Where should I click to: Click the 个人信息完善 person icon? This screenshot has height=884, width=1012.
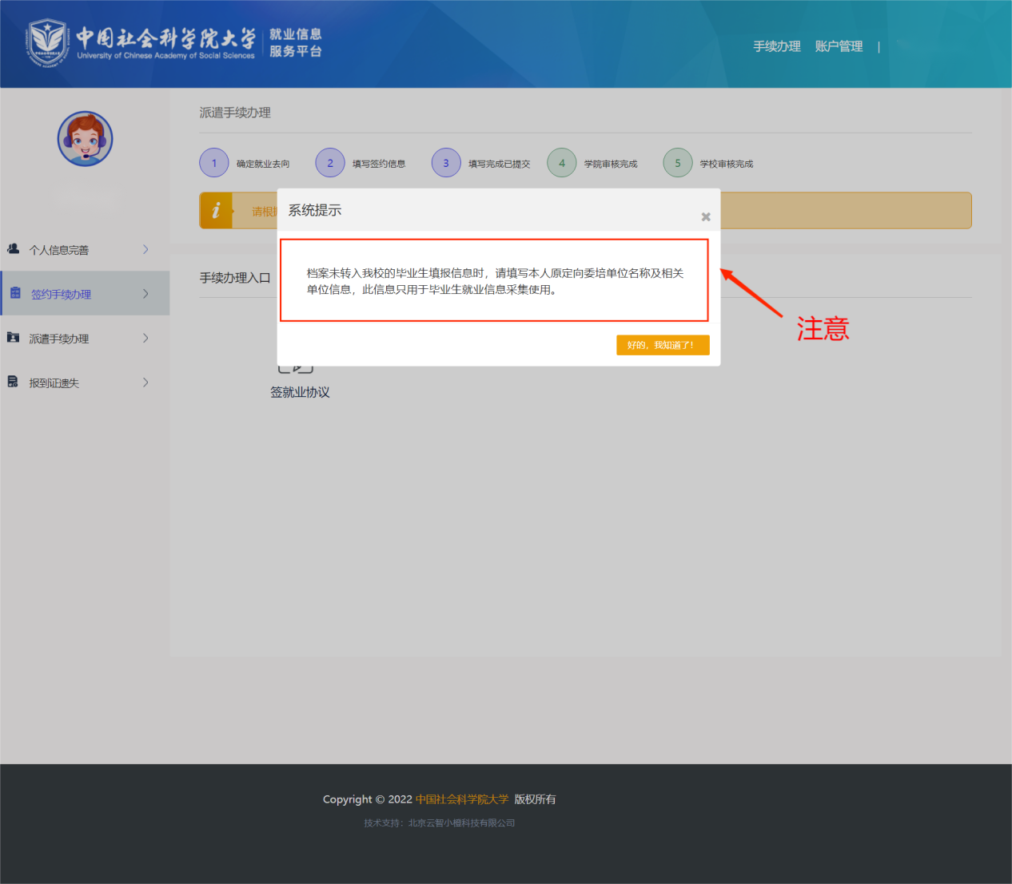coord(14,249)
